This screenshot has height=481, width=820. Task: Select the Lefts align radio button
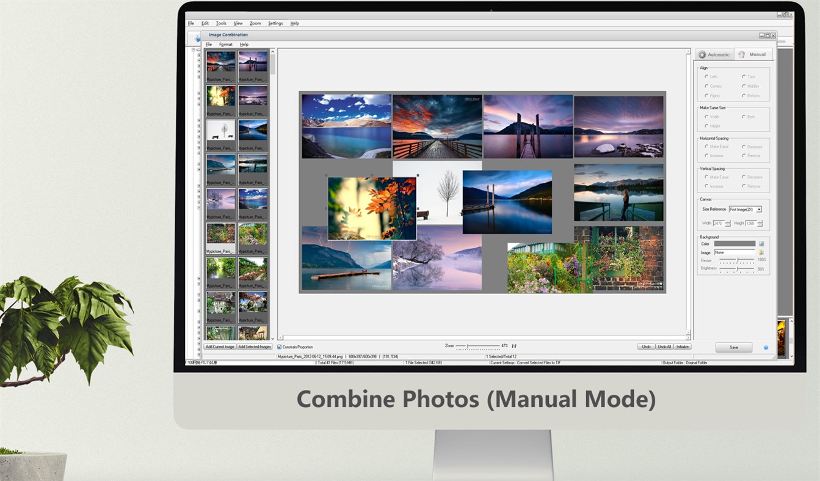coord(708,76)
